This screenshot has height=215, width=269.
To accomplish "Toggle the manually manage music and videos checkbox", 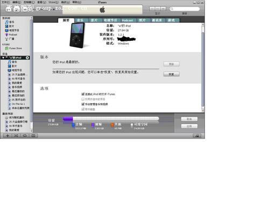I will point(83,104).
